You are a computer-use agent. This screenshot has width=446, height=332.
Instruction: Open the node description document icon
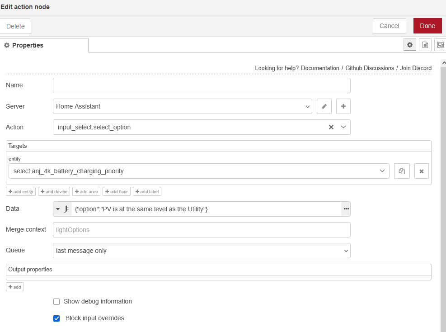[x=425, y=45]
